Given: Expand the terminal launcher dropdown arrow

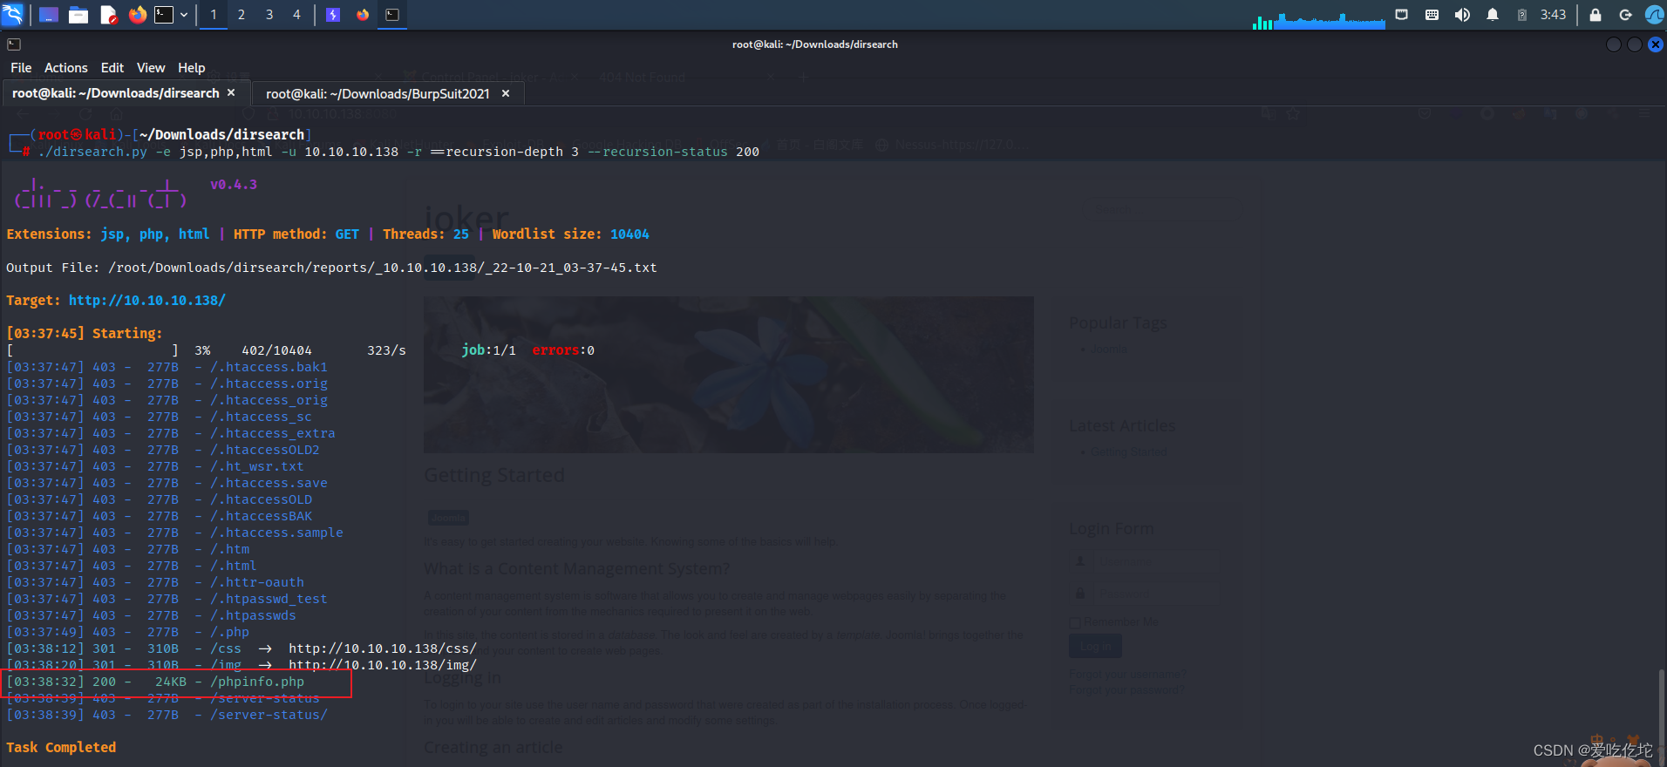Looking at the screenshot, I should pyautogui.click(x=184, y=15).
